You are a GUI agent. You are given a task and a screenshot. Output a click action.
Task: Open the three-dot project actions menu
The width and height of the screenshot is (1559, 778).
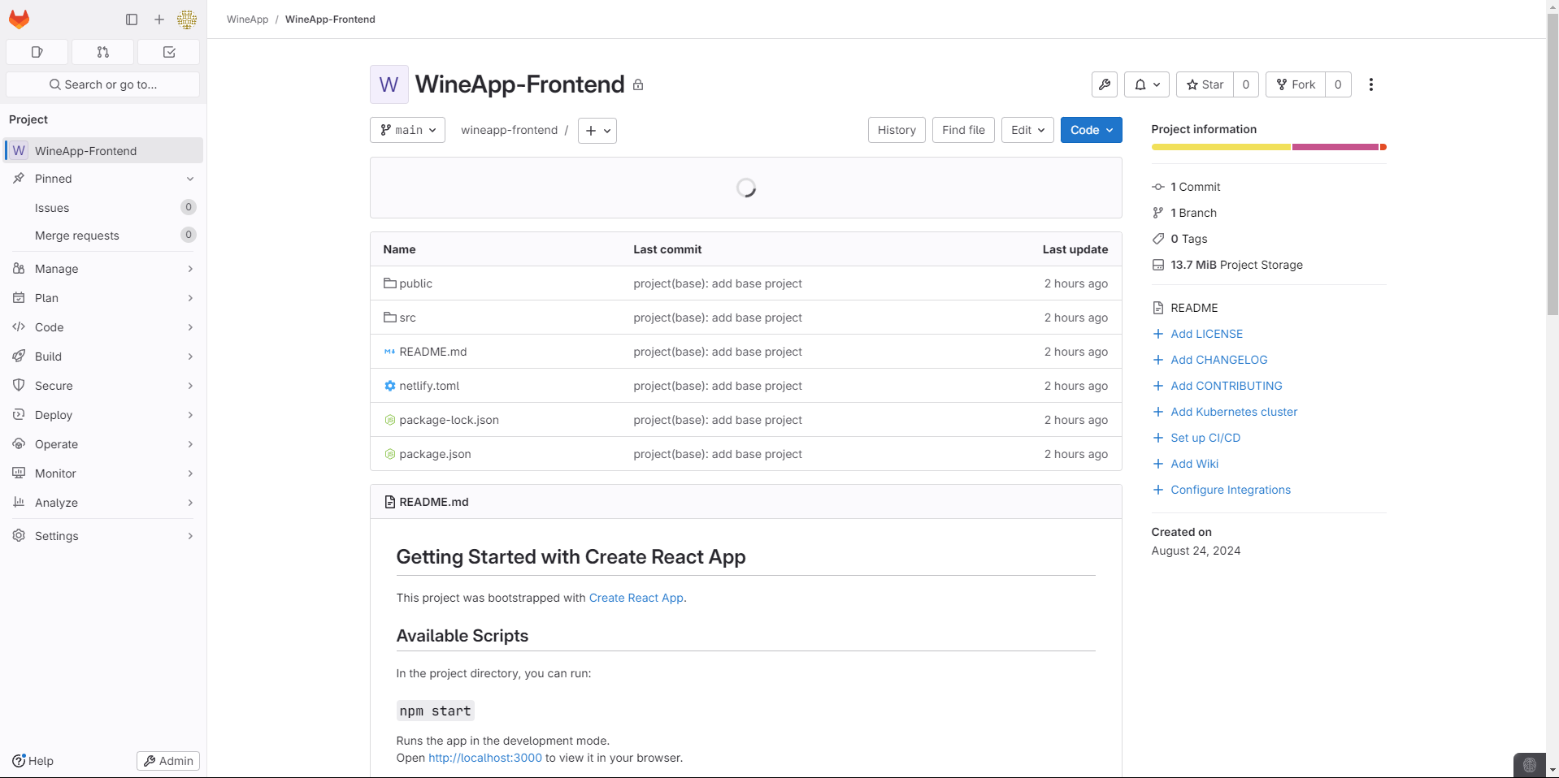pos(1370,84)
